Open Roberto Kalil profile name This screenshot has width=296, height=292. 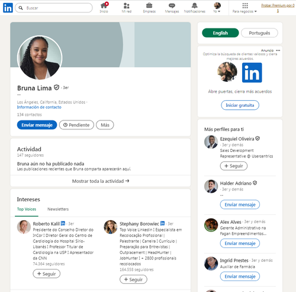click(x=46, y=224)
